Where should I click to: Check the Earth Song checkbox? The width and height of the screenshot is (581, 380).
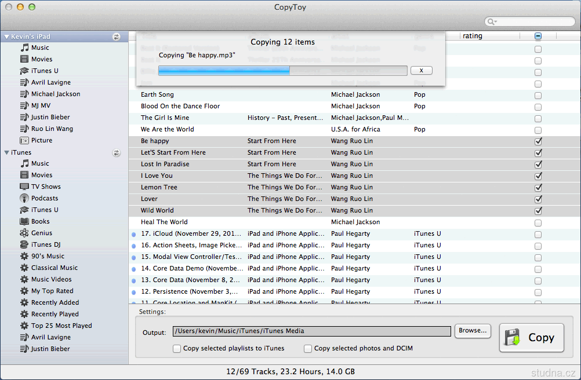[538, 96]
